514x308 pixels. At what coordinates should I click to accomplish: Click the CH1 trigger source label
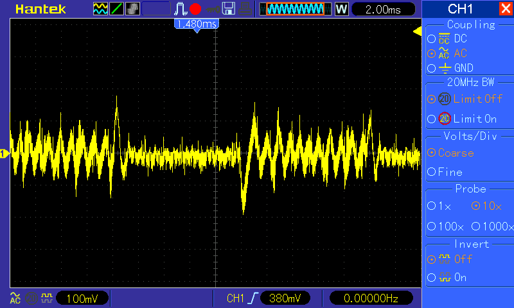pos(235,298)
